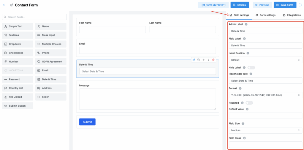
Task: Enable the Hide Label toggle
Action: 251,68
